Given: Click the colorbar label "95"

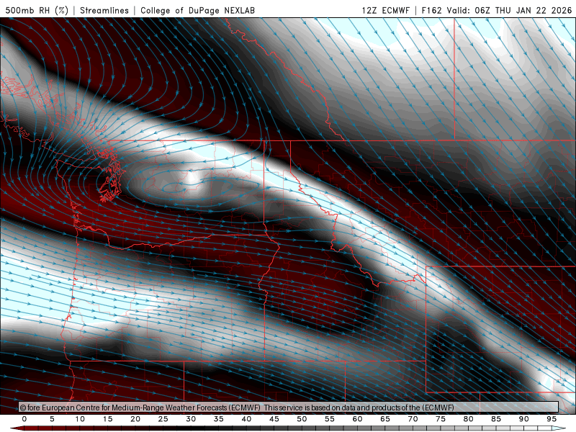Looking at the screenshot, I should [552, 419].
